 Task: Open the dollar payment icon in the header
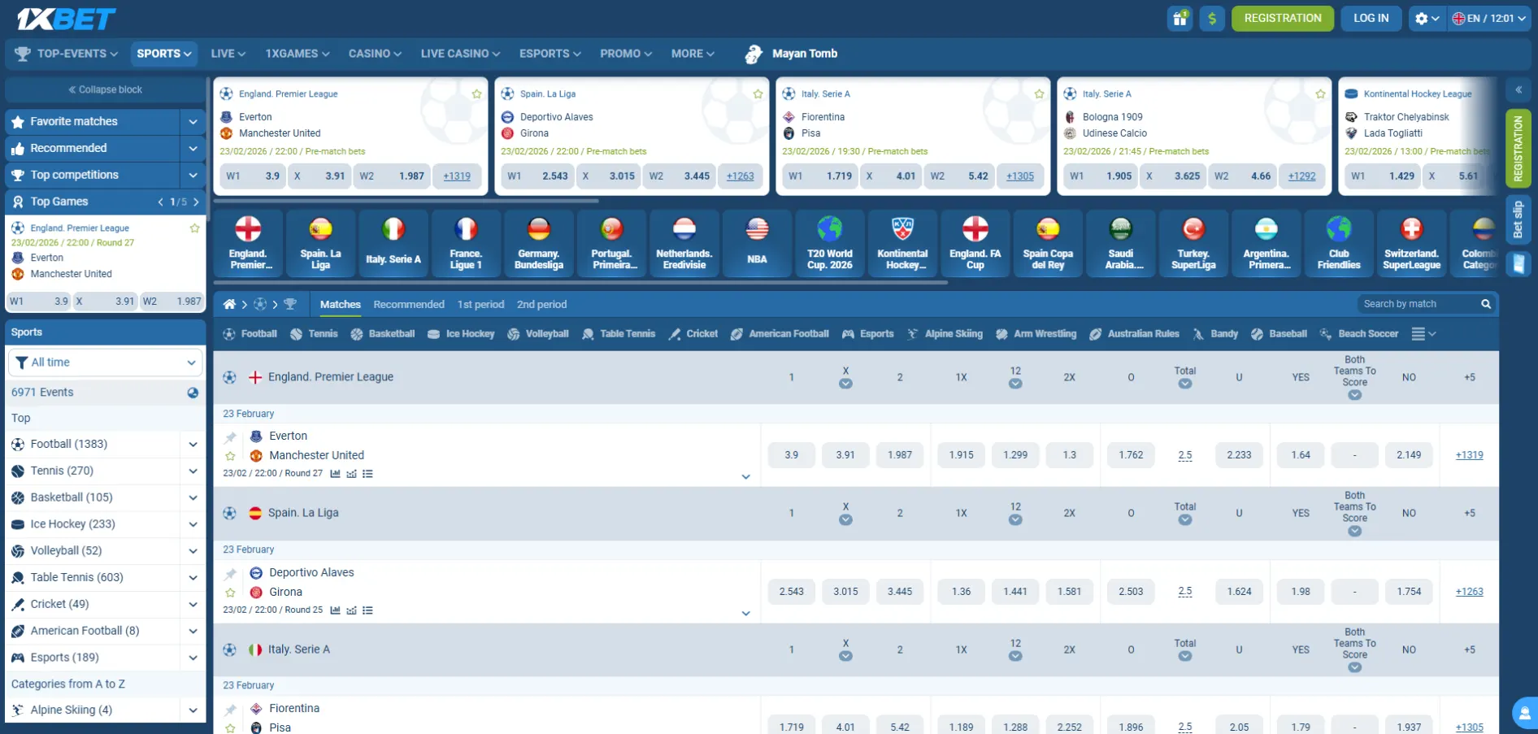click(1212, 18)
